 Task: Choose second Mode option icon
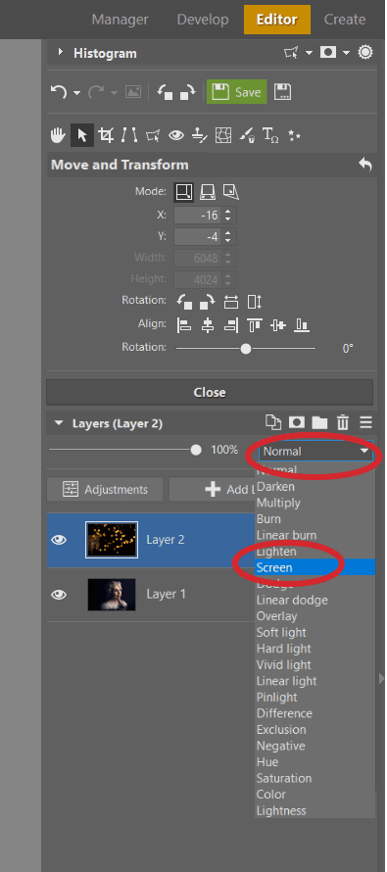(x=208, y=192)
